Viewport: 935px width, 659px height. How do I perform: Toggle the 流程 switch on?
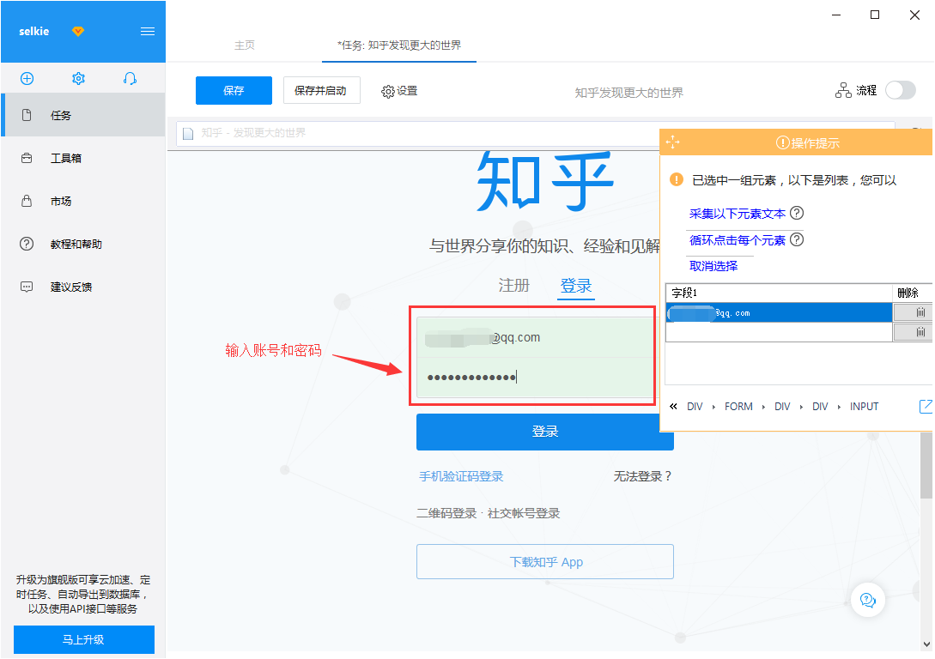click(901, 90)
